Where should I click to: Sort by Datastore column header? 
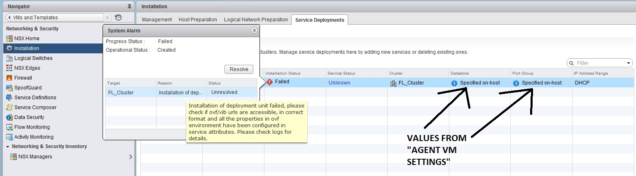pyautogui.click(x=480, y=73)
